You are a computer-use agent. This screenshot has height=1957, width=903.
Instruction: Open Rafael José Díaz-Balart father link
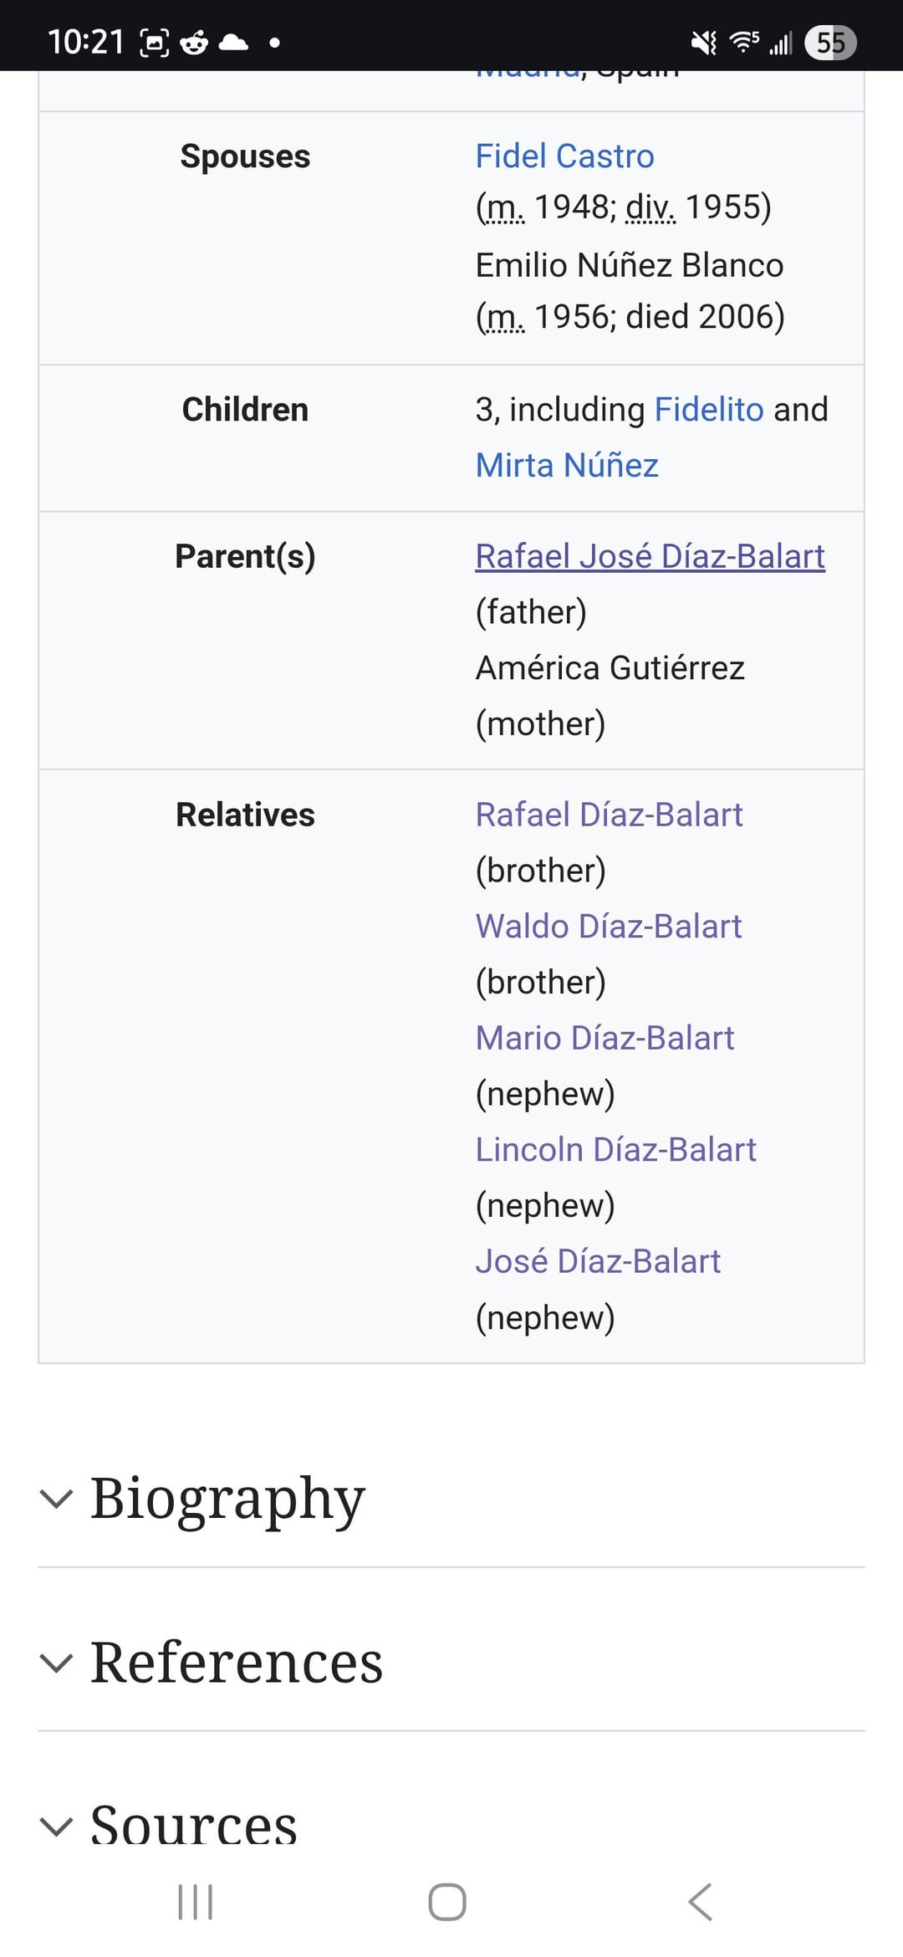point(650,556)
